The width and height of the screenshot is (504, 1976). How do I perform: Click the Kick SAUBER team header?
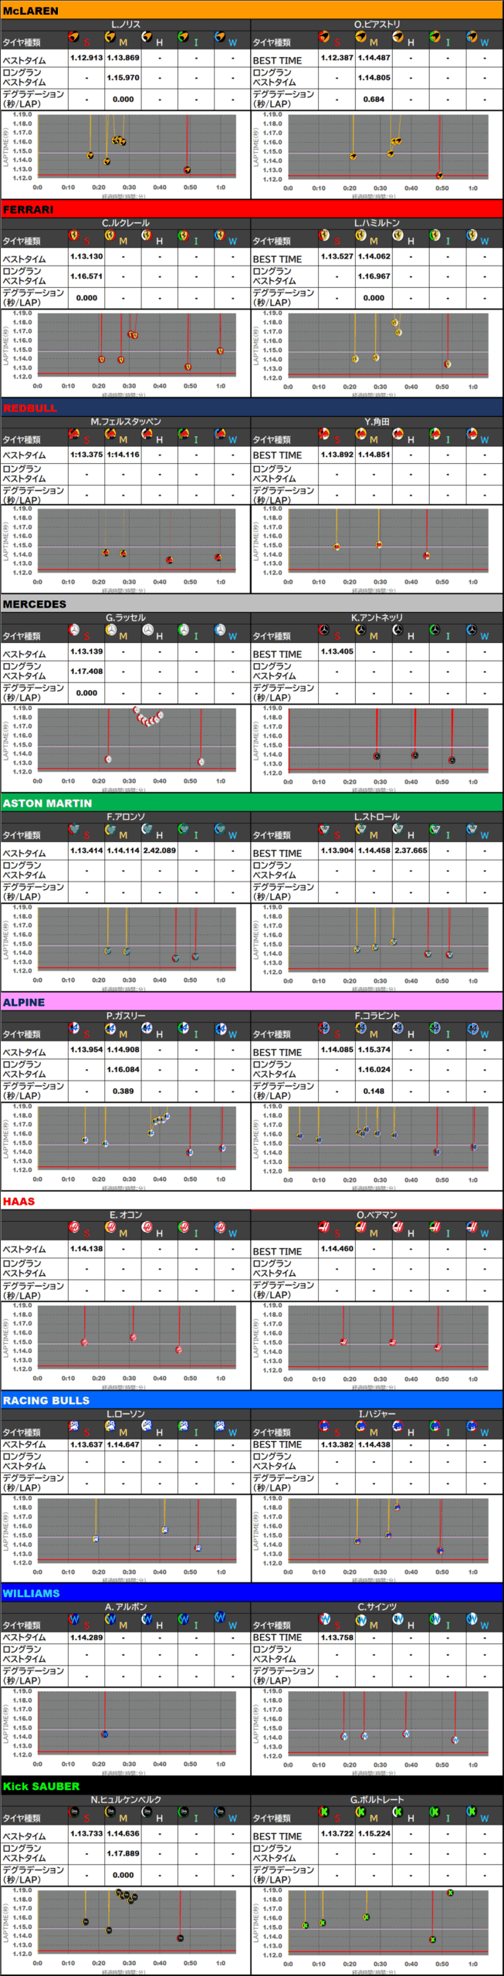[x=252, y=1786]
